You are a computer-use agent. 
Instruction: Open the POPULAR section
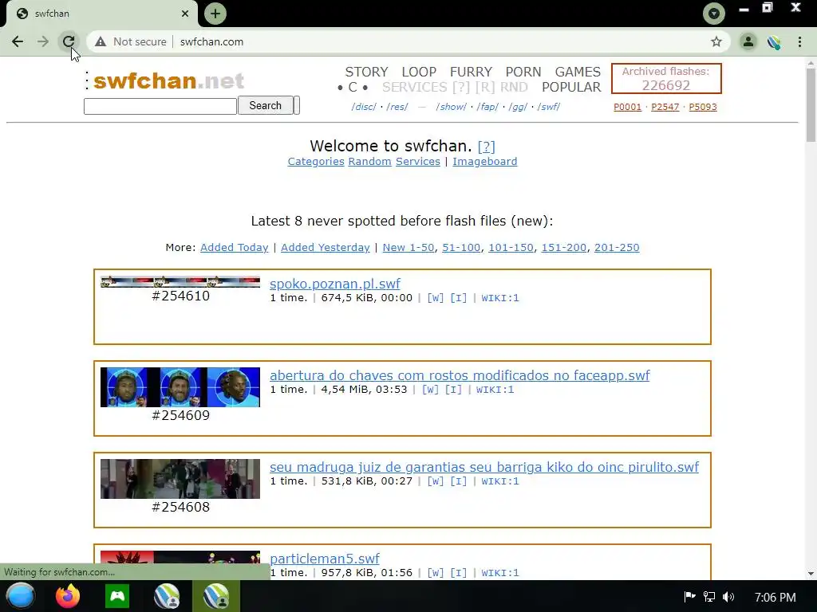click(571, 87)
